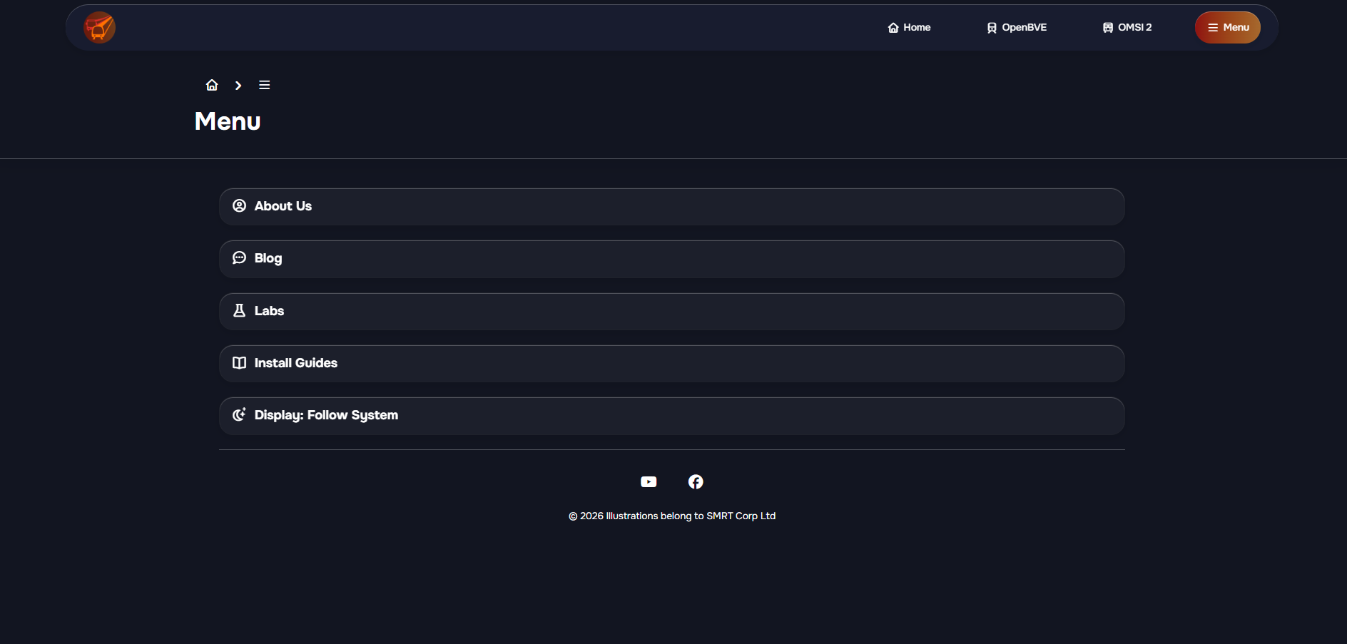
Task: Click the breadcrumb chevron separator
Action: pos(238,86)
